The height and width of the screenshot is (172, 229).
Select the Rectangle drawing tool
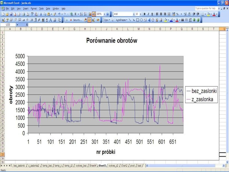click(x=137, y=20)
